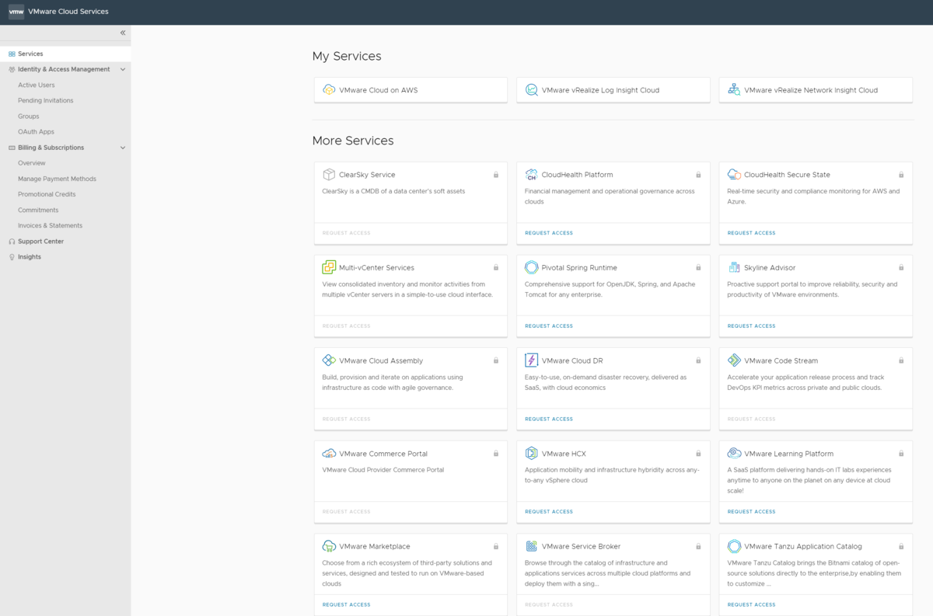Open VMware vRealize Network Insight Cloud tile
This screenshot has height=616, width=933.
(816, 90)
